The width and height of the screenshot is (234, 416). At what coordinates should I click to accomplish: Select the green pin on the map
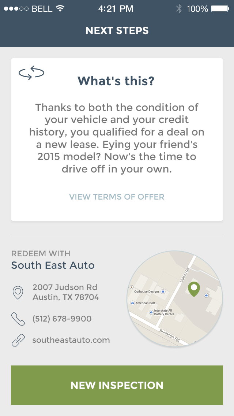[x=194, y=289]
